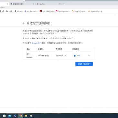Expand the export row details chevron
Screen dimensions: 118x118
(x=89, y=56)
